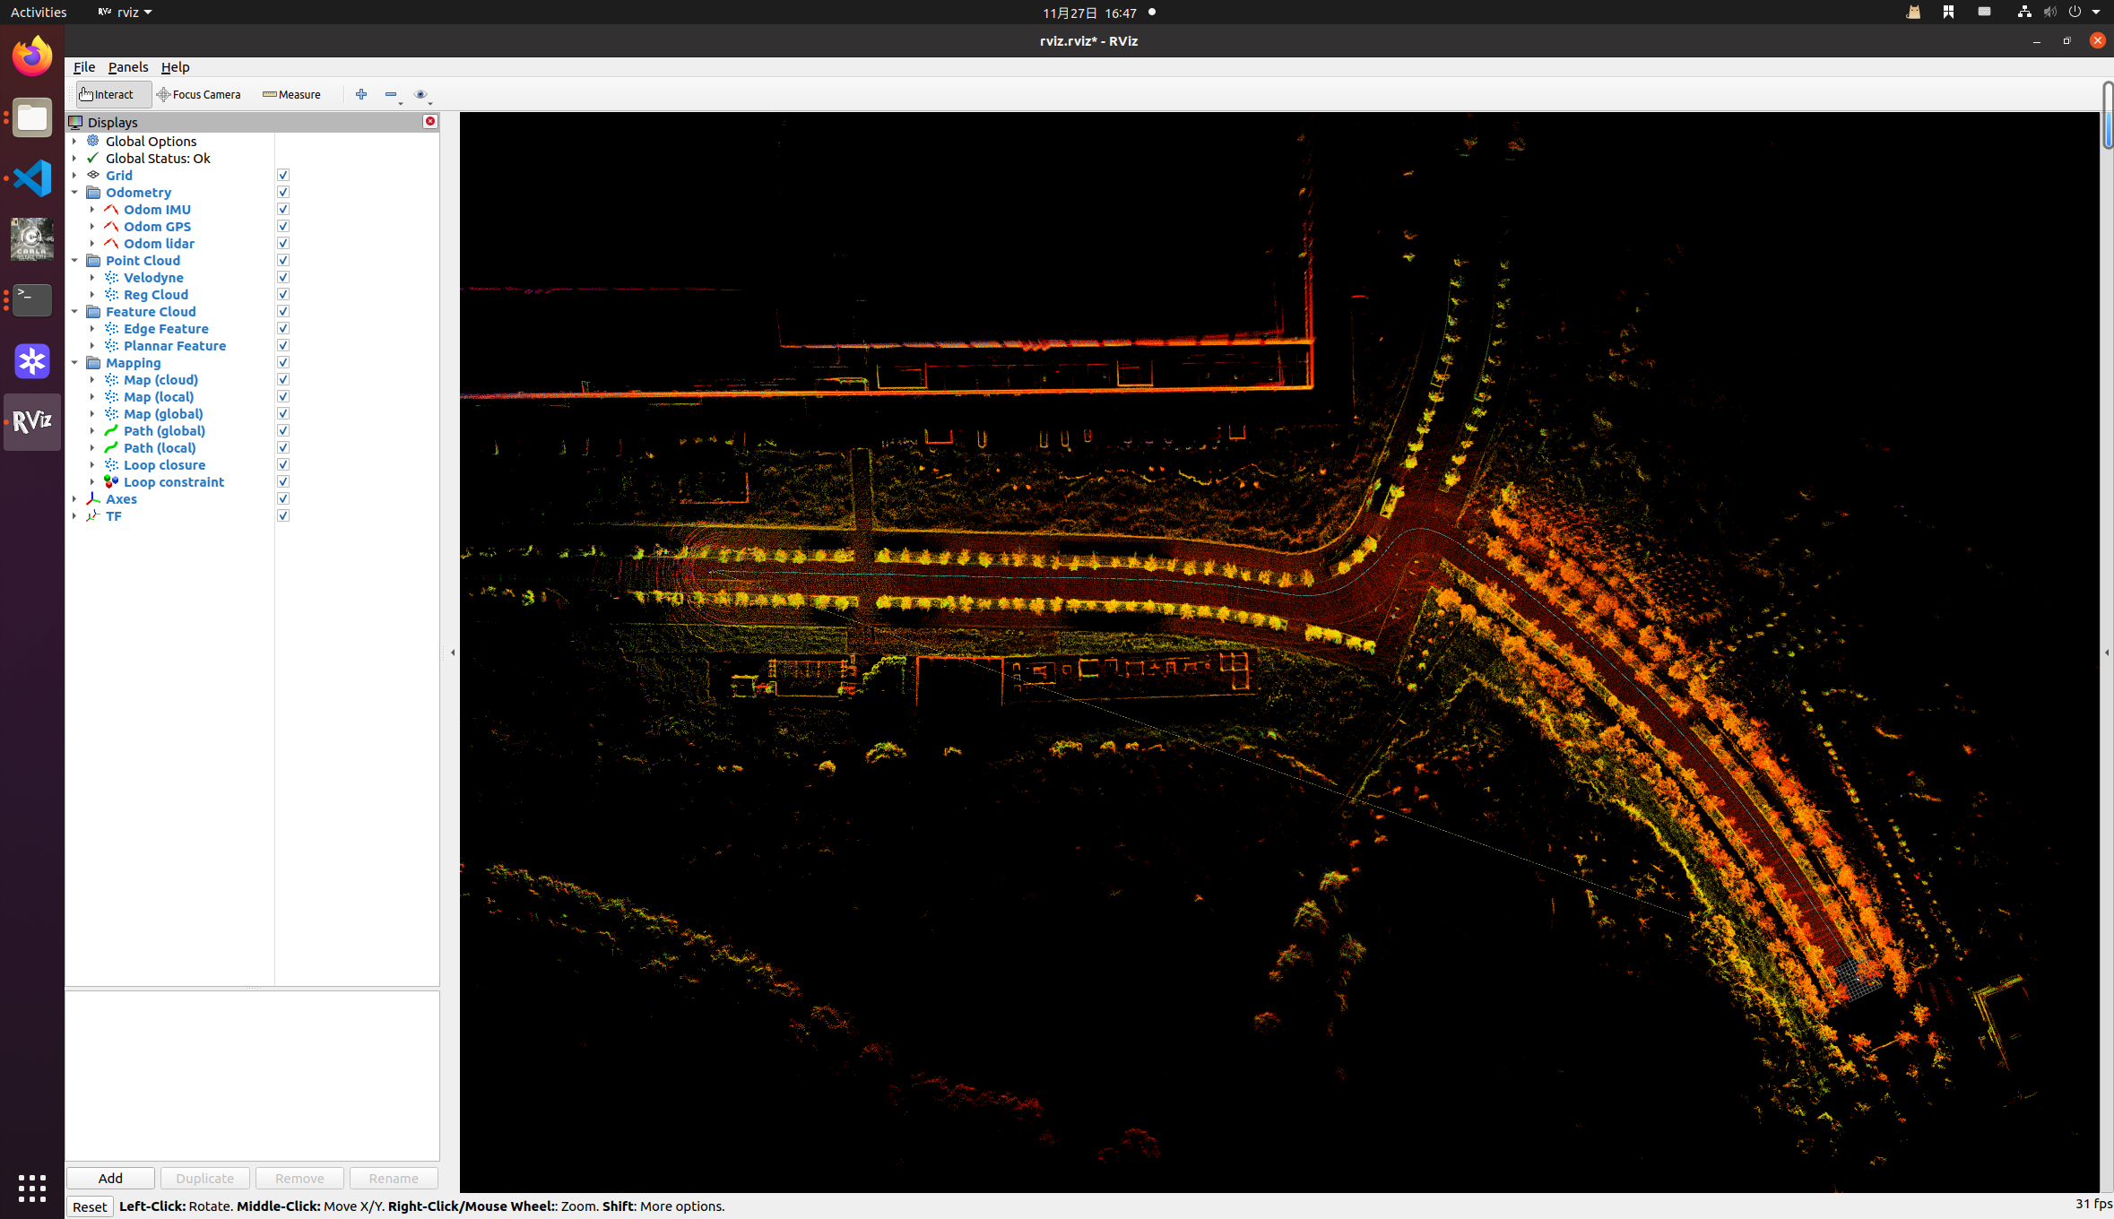Open Visual Studio Code from dock

[32, 178]
